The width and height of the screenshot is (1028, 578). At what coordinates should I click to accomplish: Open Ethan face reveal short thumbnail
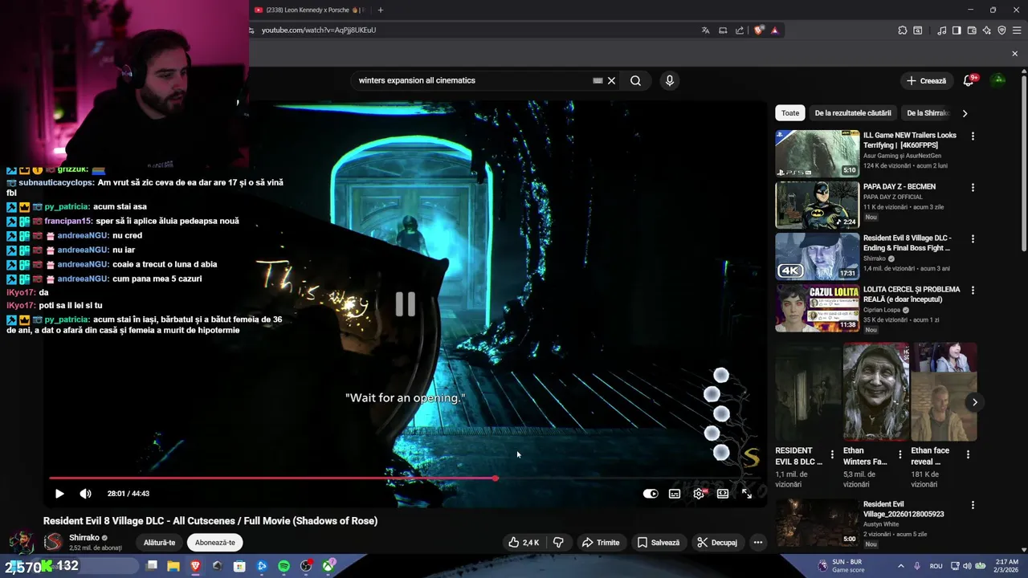944,392
